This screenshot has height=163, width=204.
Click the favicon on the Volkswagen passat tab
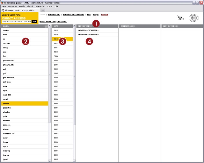tap(3, 10)
